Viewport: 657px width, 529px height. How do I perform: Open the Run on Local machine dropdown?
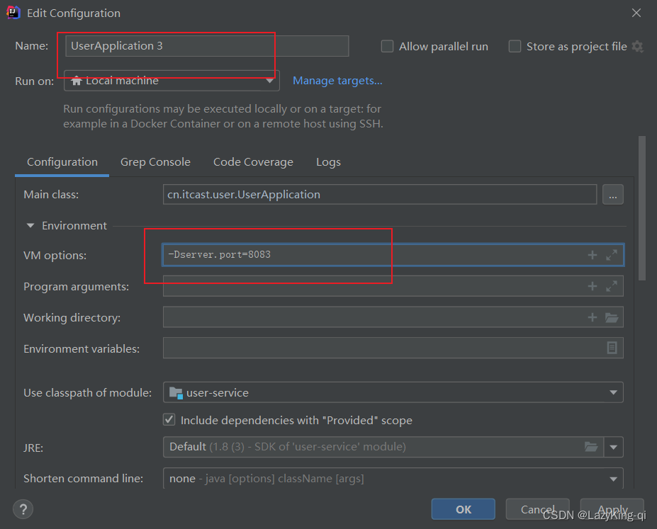point(172,81)
